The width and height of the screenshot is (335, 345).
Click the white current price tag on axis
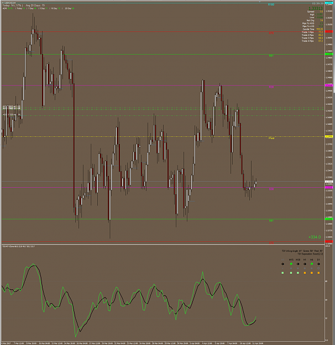[x=329, y=182]
